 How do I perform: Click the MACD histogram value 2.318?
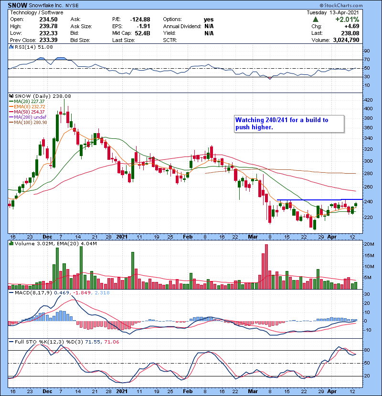(x=102, y=293)
